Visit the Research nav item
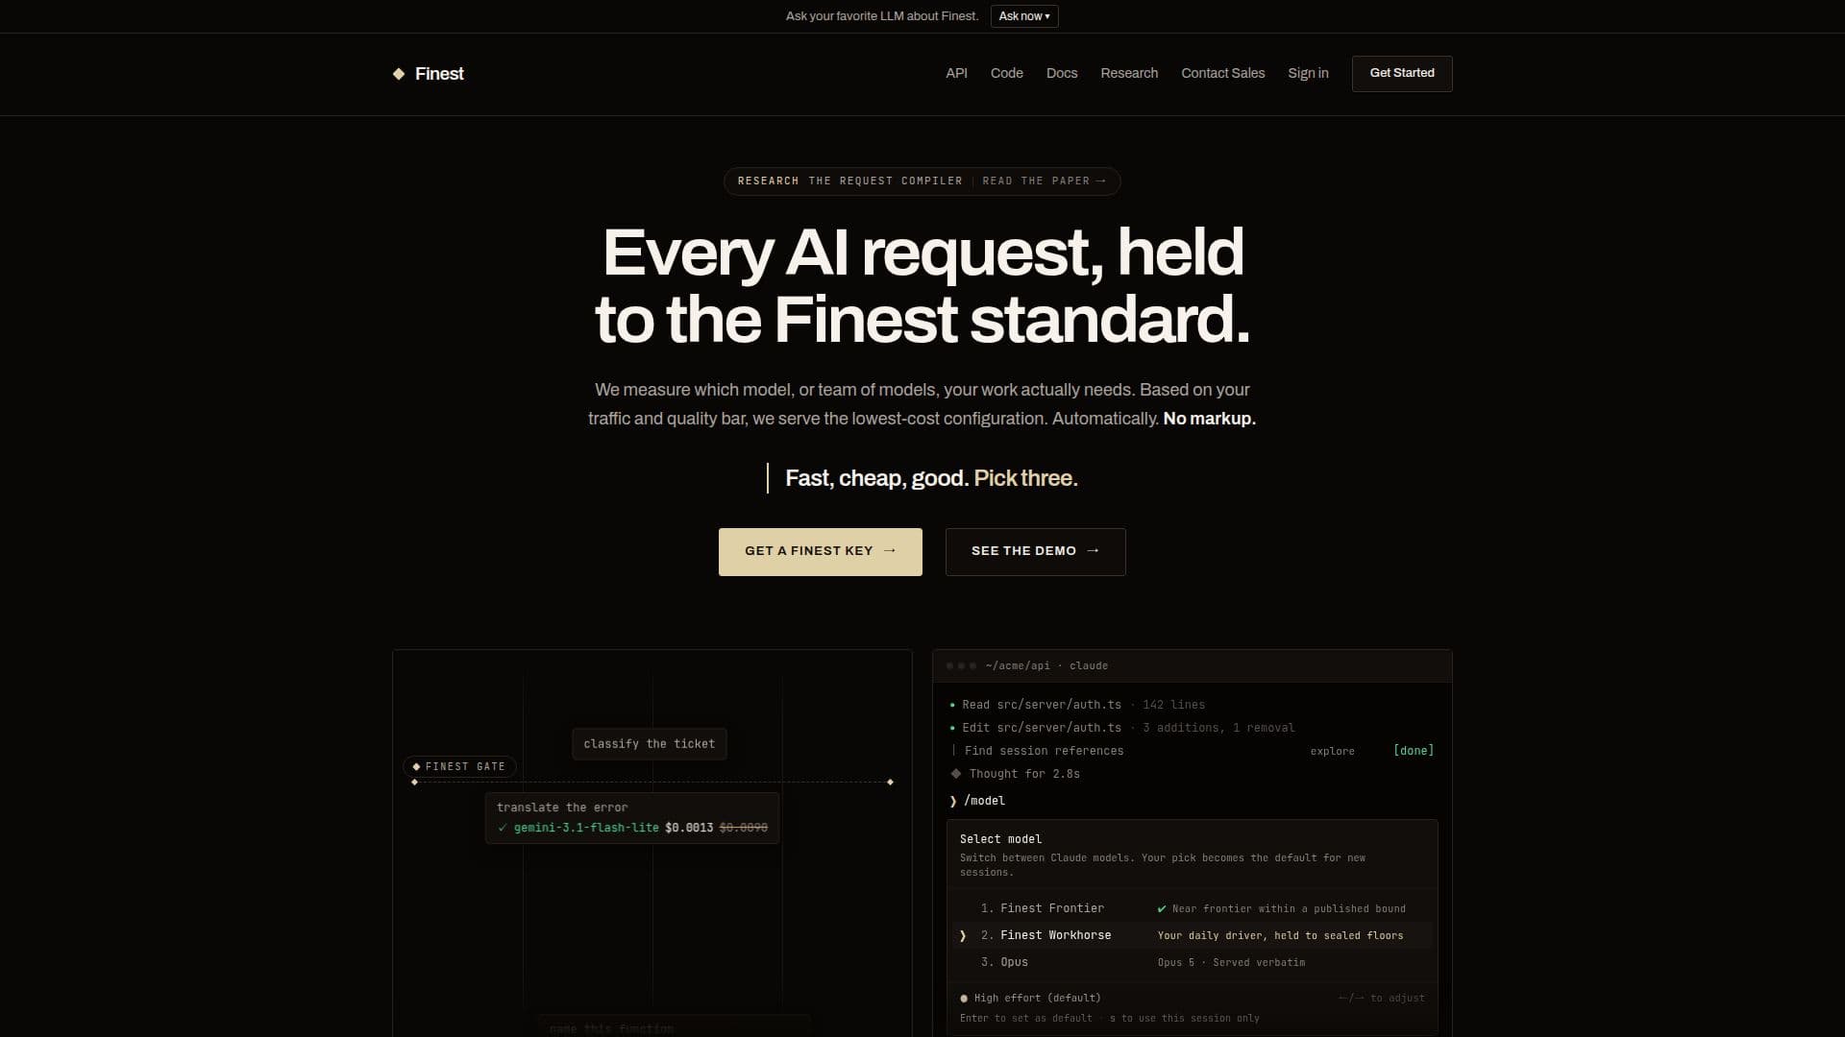 [1129, 74]
